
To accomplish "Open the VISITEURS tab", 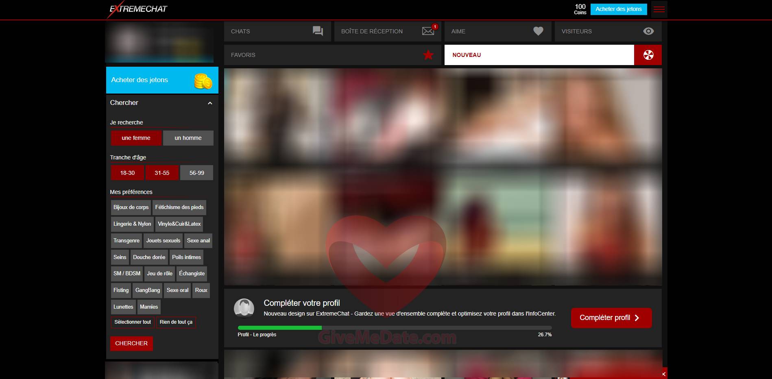I will click(608, 31).
